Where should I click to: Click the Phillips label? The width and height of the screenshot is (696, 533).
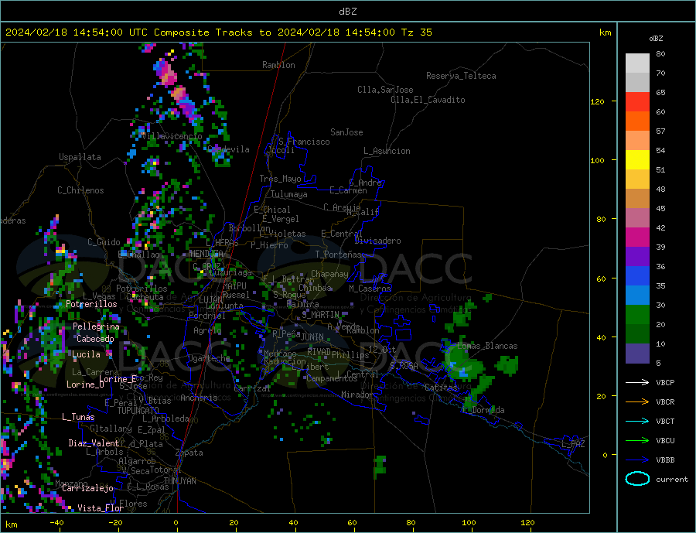pos(350,355)
